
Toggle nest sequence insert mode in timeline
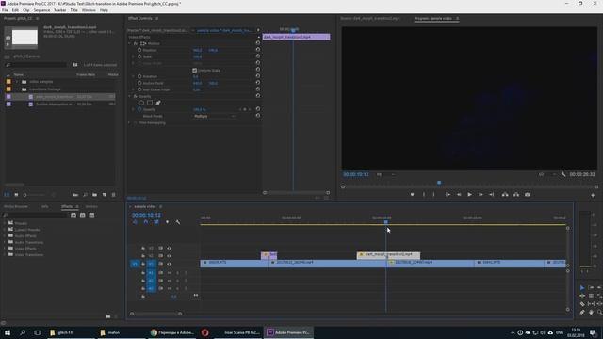click(x=135, y=222)
